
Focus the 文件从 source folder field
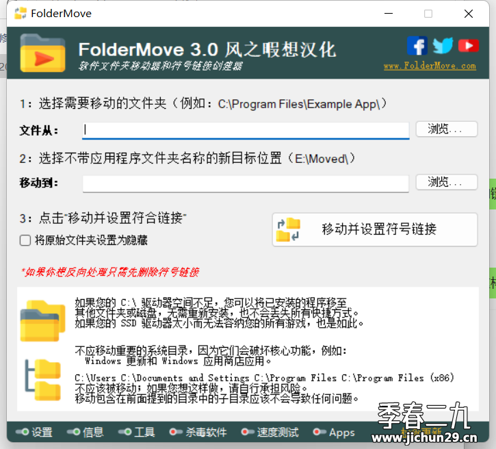pyautogui.click(x=246, y=130)
